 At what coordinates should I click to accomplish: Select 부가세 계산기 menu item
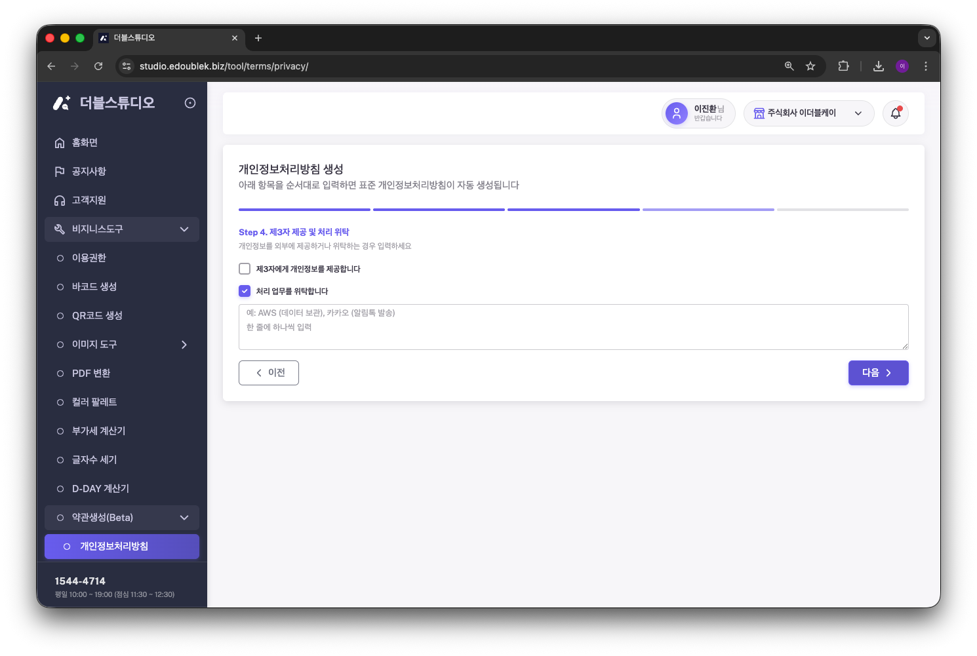[x=122, y=431]
